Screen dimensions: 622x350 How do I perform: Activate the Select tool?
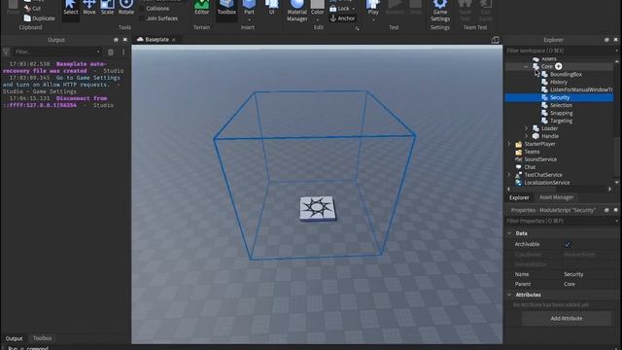71,8
